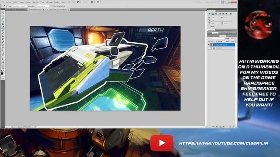This screenshot has height=157, width=280.
Task: Select the Clone Stamp tool
Action: (x=3, y=36)
